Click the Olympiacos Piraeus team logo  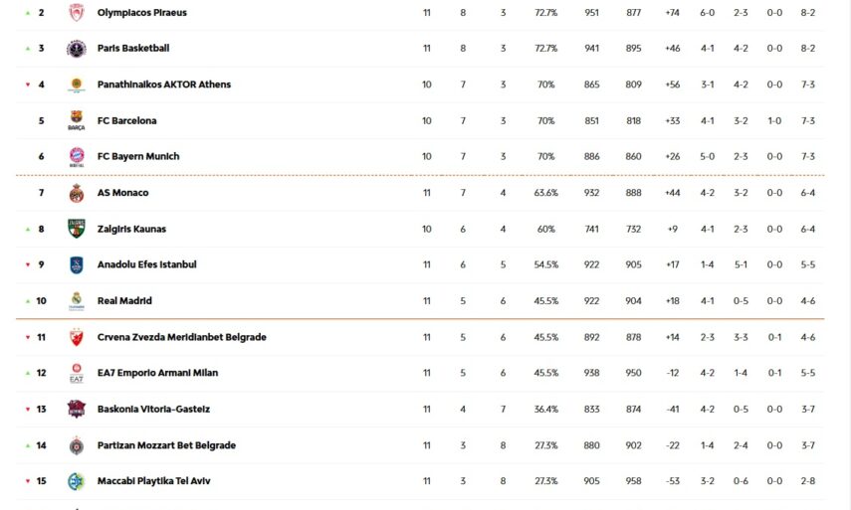pos(77,13)
